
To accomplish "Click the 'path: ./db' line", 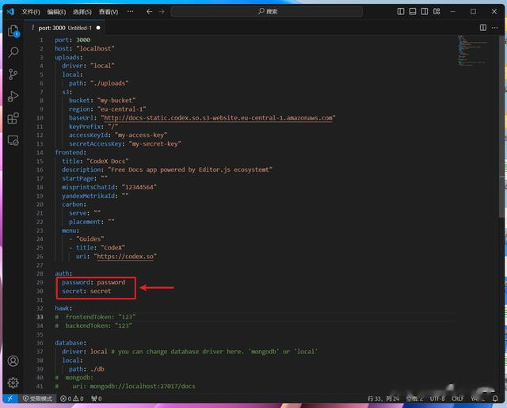I will 86,369.
